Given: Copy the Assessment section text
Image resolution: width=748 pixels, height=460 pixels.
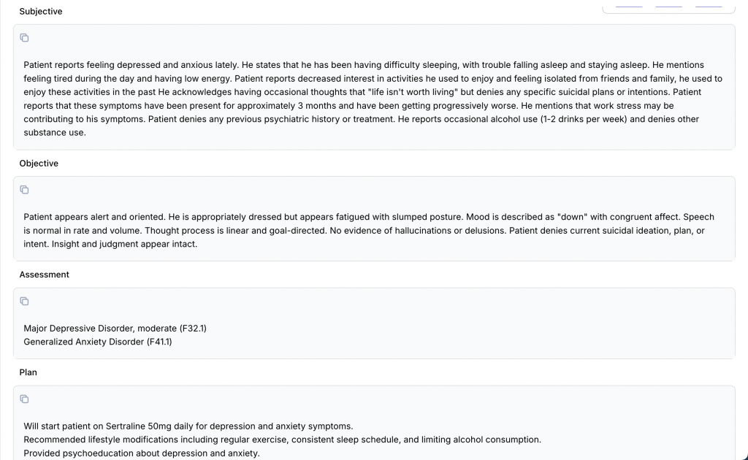Looking at the screenshot, I should 24,302.
